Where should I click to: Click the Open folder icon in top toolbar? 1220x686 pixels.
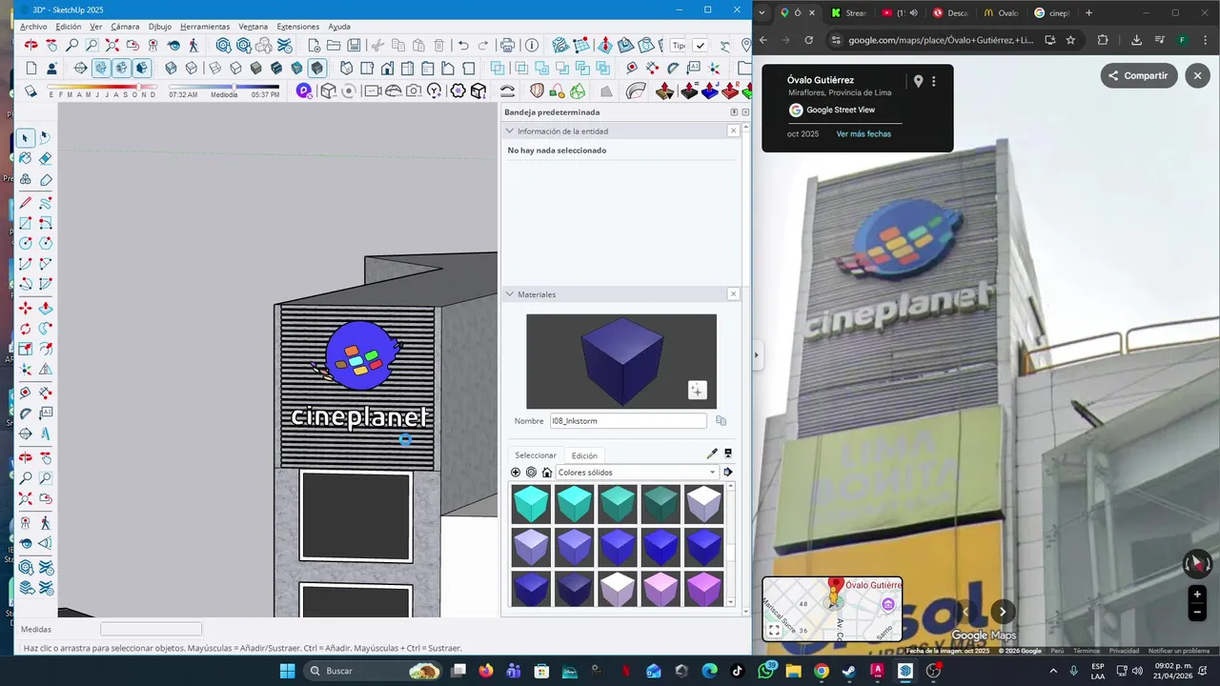coord(334,45)
